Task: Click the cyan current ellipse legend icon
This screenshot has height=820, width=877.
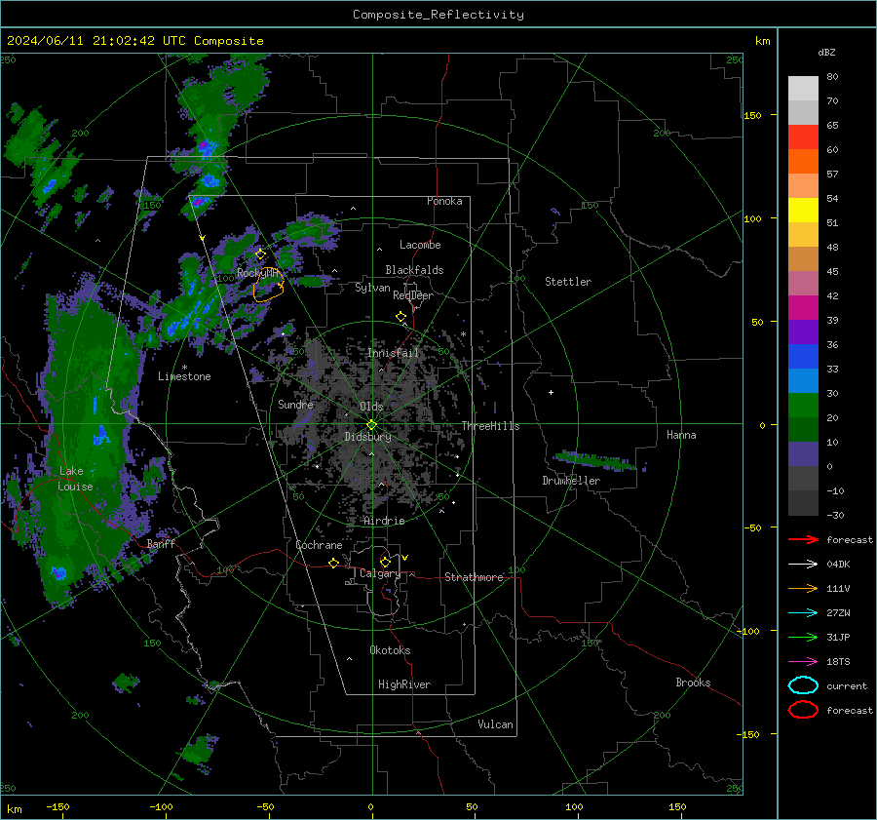Action: [x=803, y=685]
